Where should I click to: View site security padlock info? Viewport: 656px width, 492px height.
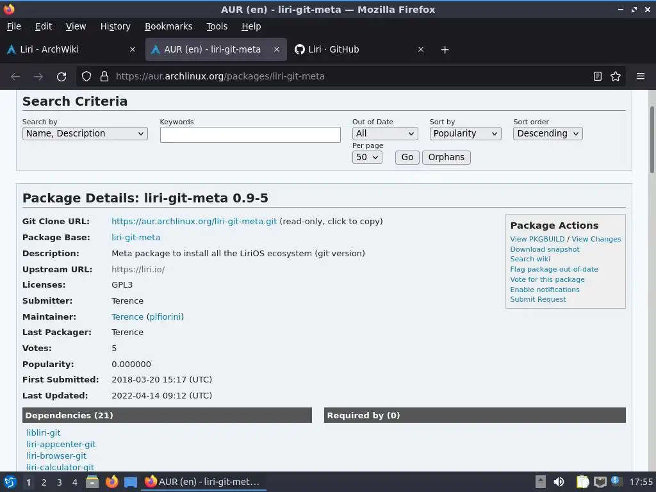click(x=104, y=76)
